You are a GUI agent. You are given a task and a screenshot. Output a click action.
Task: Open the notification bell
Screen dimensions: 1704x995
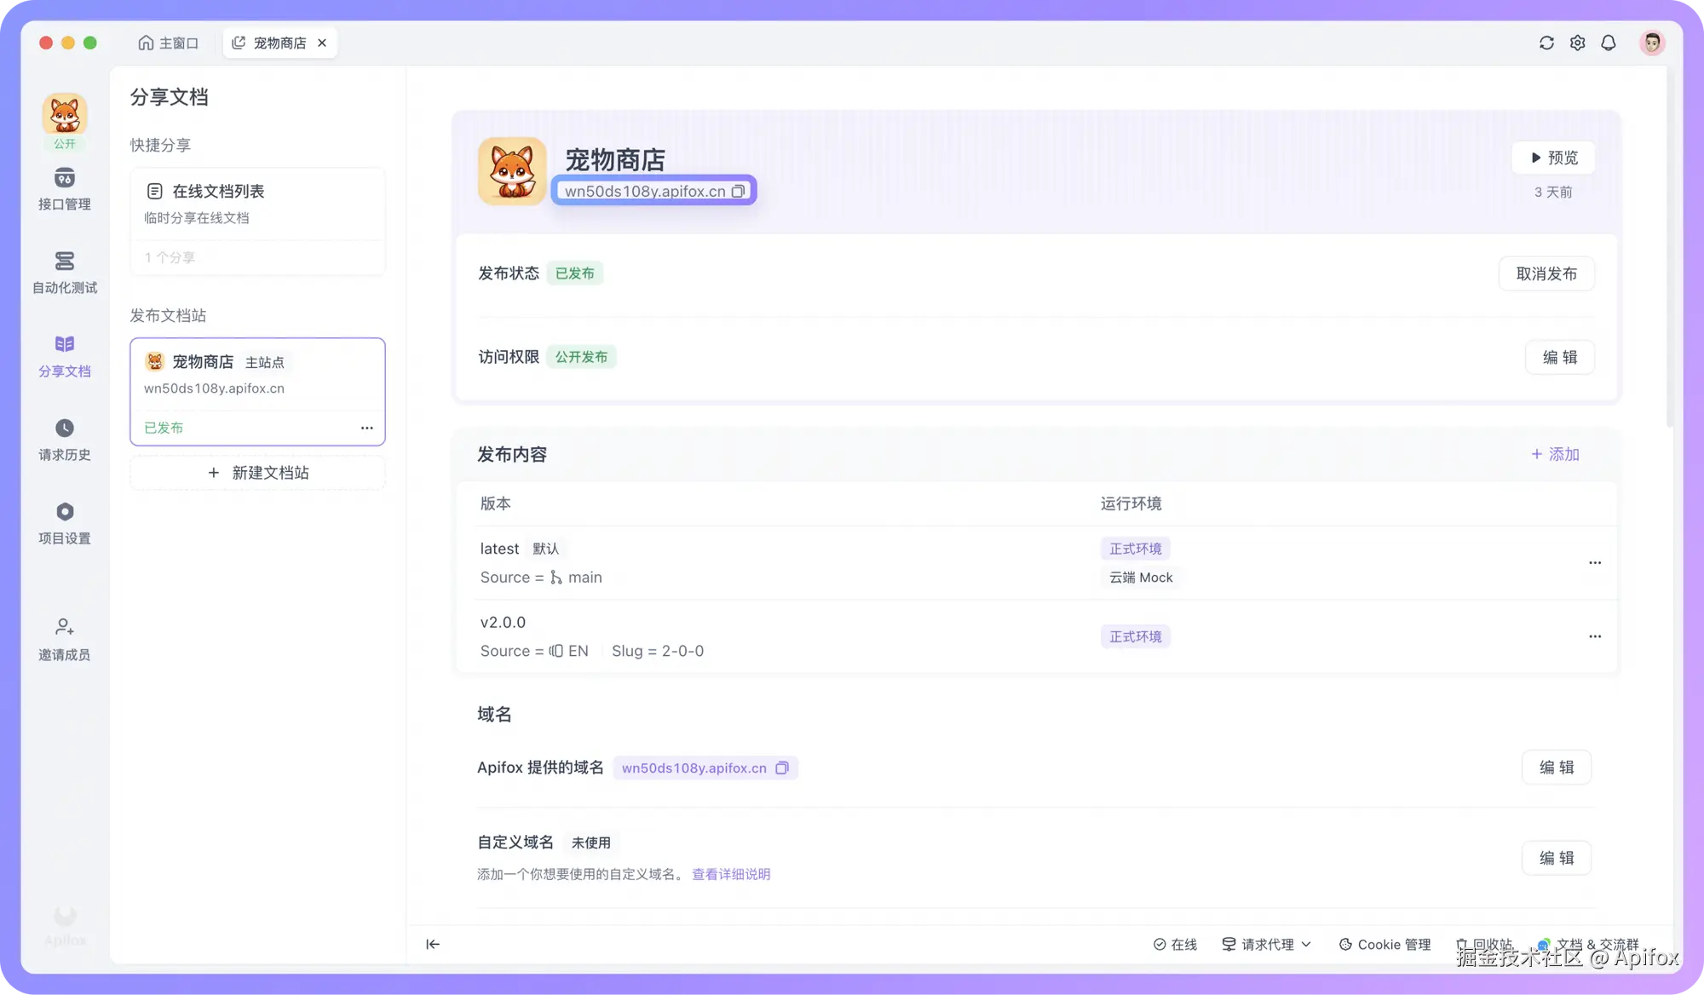click(x=1608, y=43)
